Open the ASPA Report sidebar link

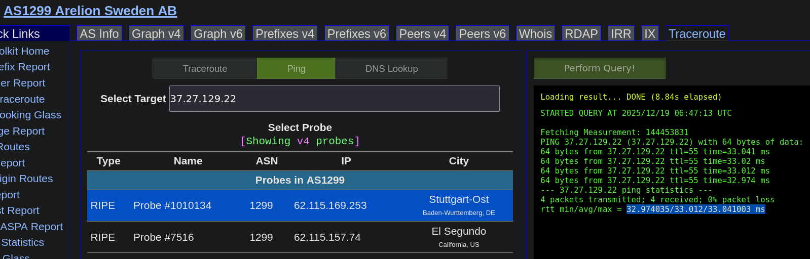[x=31, y=227]
